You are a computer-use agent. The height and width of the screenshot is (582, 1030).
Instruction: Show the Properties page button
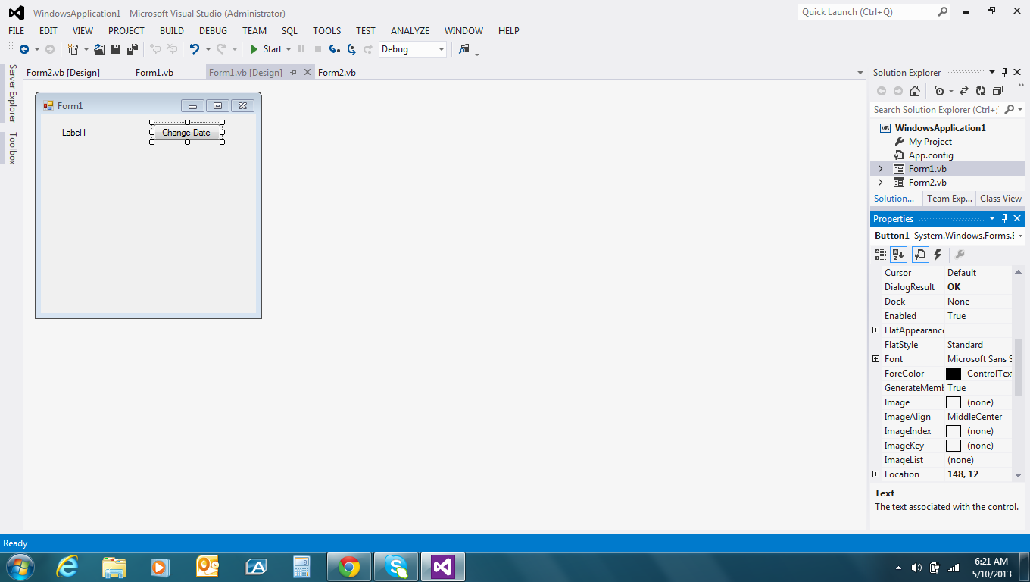coord(920,255)
